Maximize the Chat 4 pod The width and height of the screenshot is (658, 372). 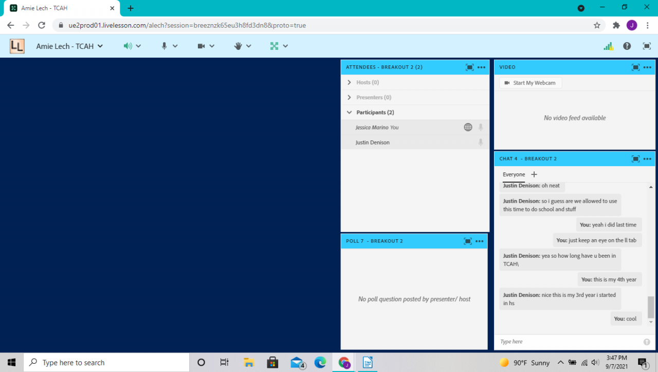click(635, 158)
